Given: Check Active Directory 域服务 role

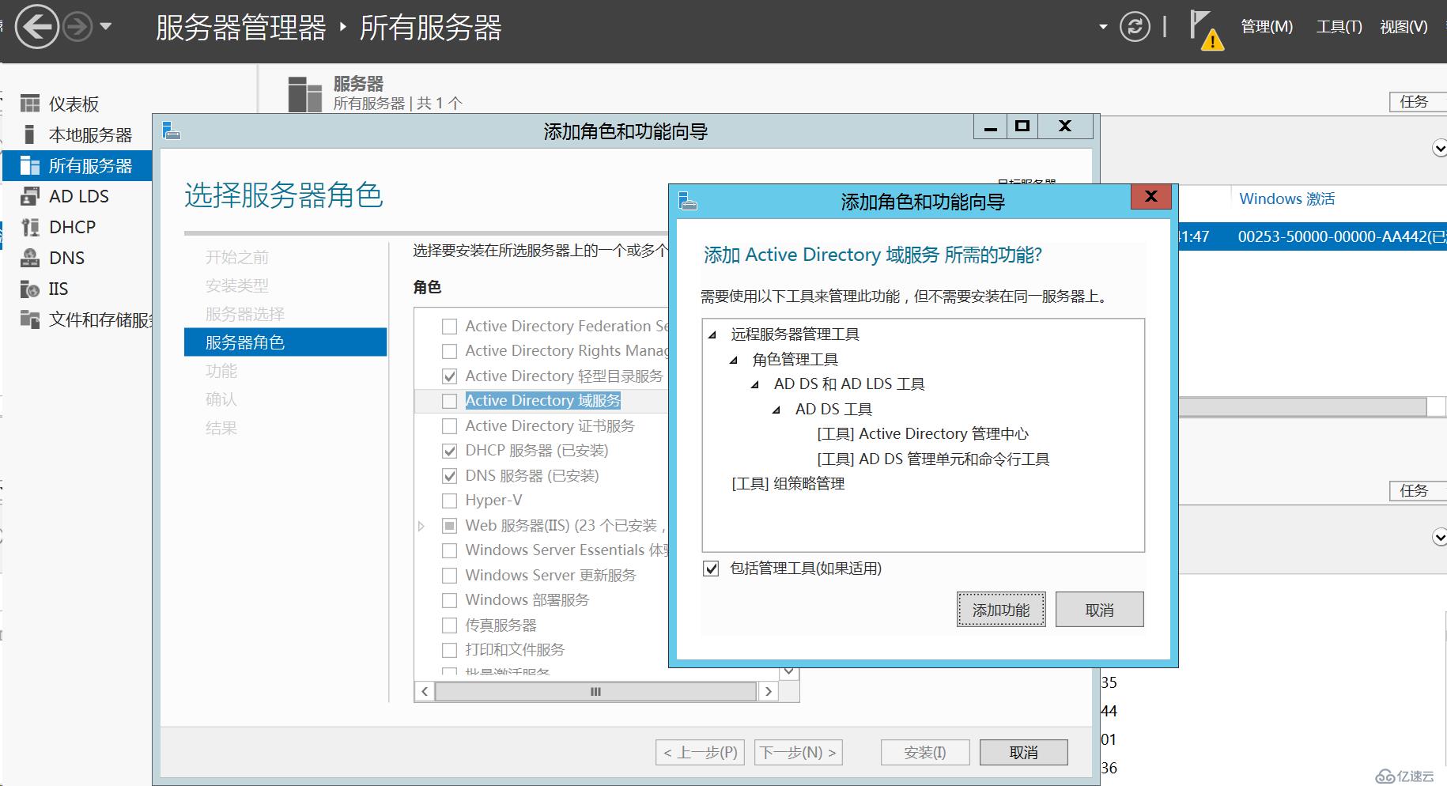Looking at the screenshot, I should point(449,401).
